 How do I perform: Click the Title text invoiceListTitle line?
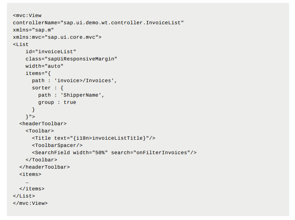[93, 138]
